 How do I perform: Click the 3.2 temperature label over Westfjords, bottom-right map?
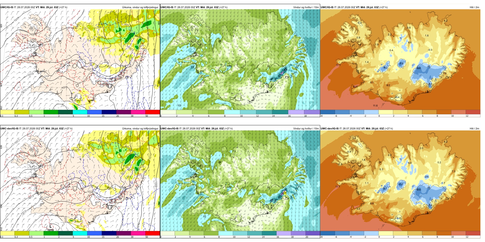(x=354, y=138)
